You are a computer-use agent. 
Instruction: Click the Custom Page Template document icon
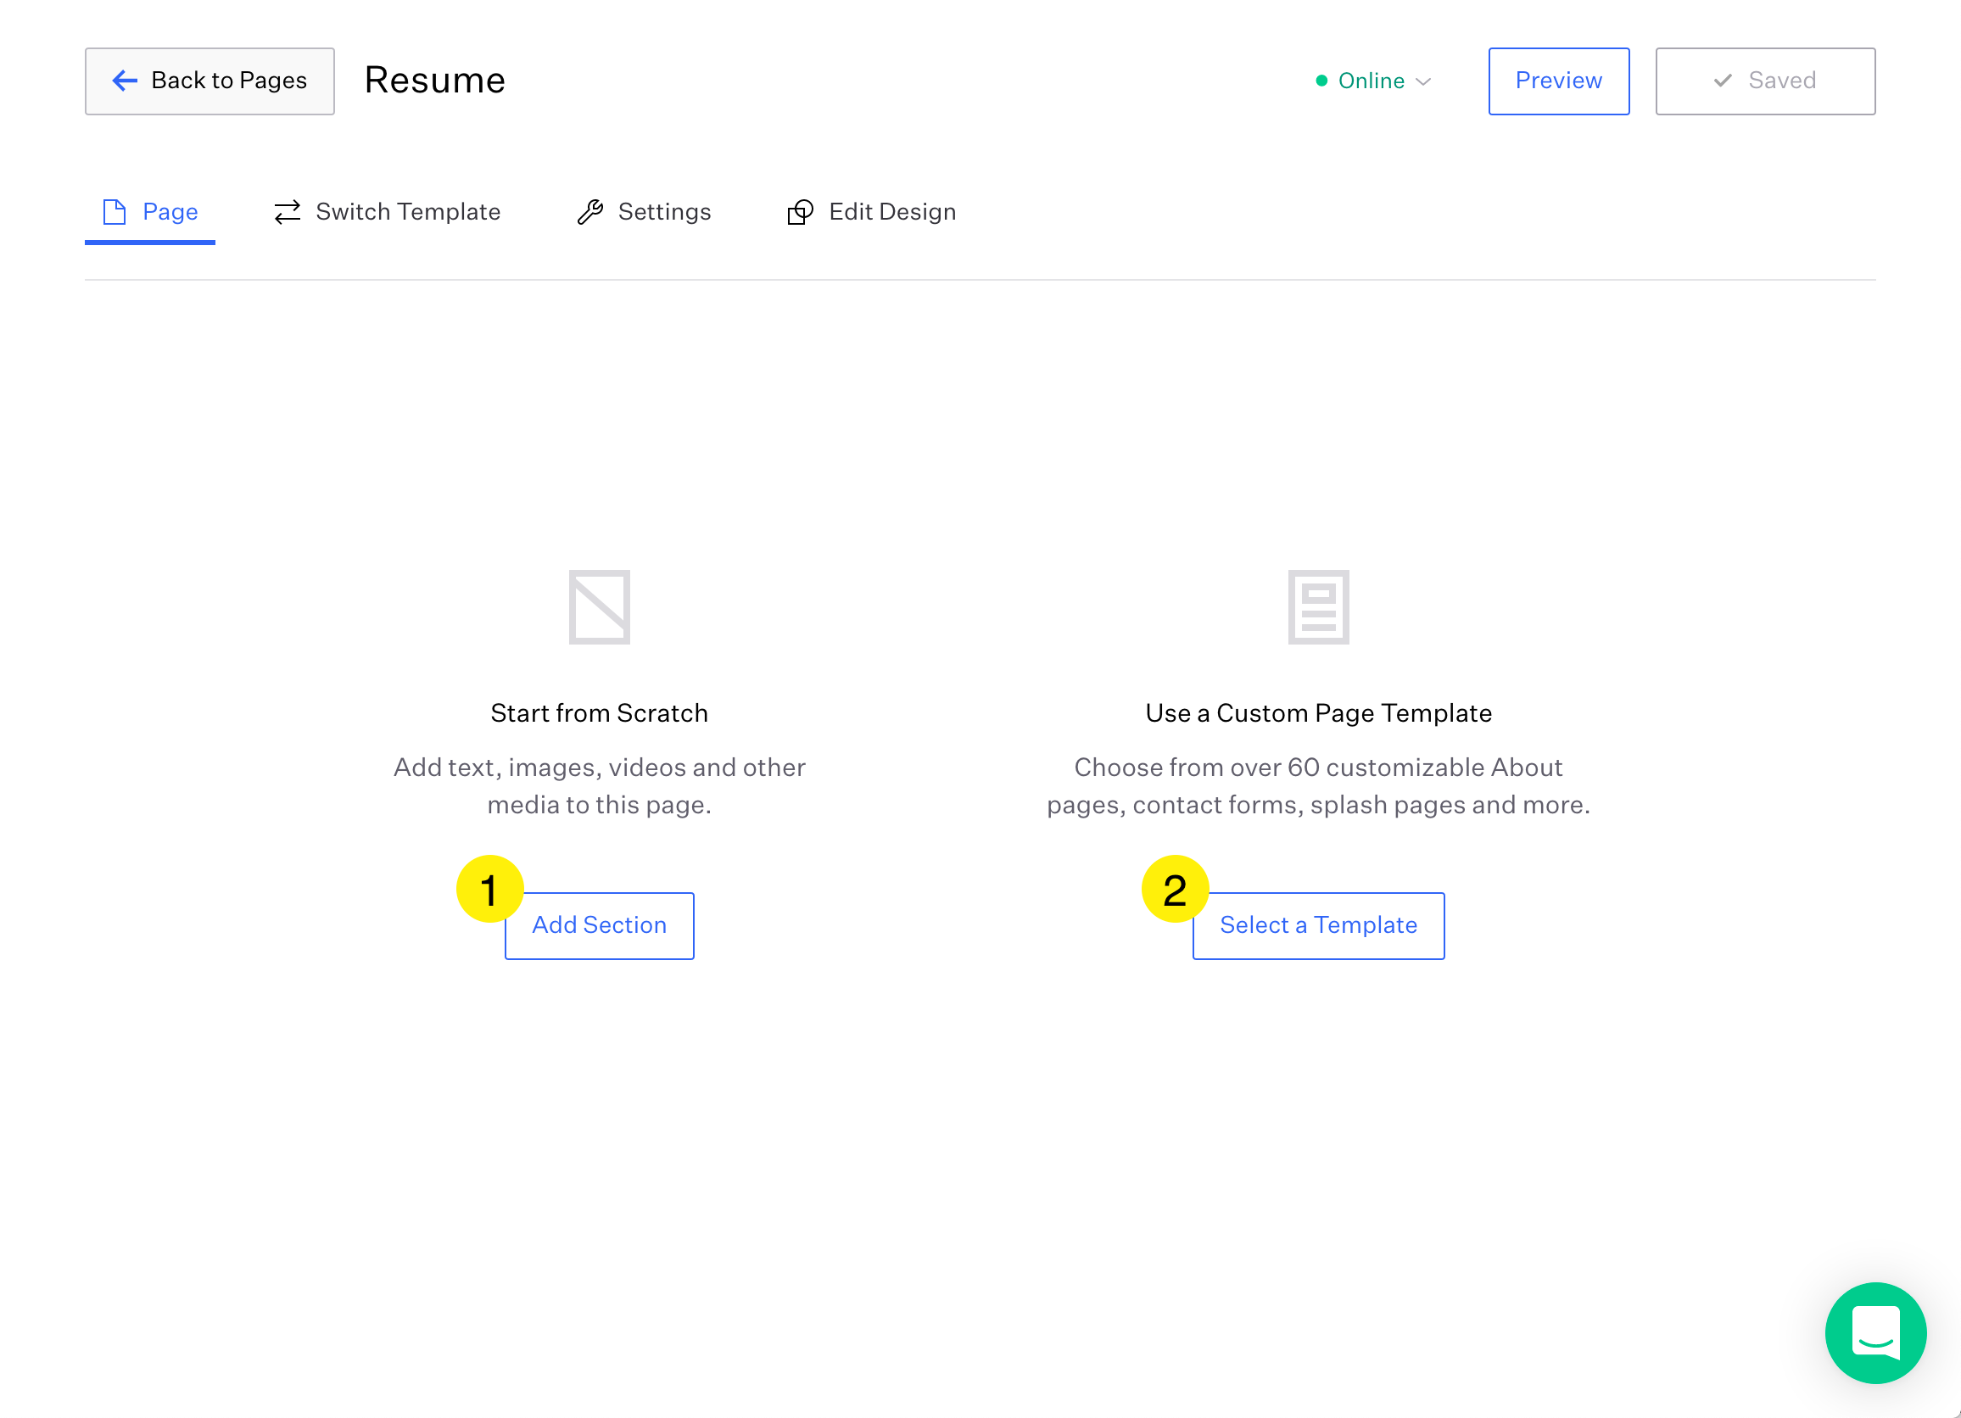(x=1319, y=607)
